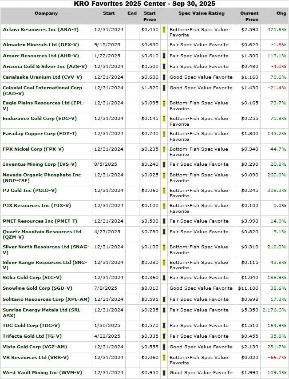The width and height of the screenshot is (289, 379).
Task: Open Sitka Gold Corp (SIG-V) link
Action: coord(32,278)
